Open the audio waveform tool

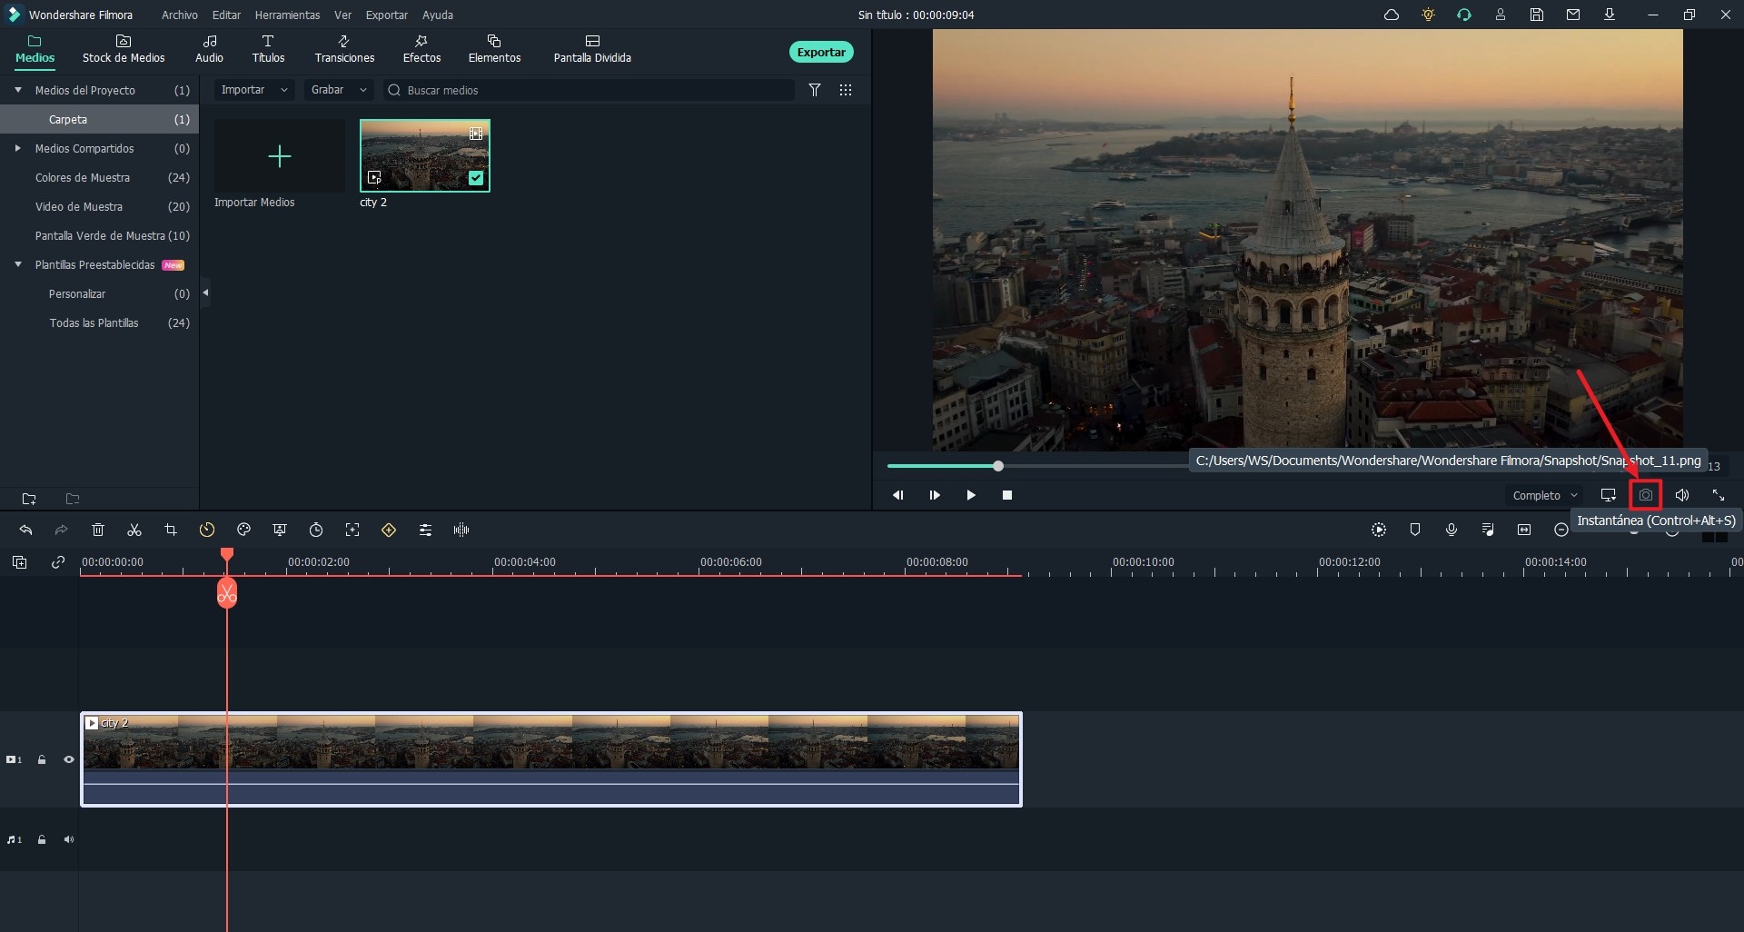click(461, 530)
